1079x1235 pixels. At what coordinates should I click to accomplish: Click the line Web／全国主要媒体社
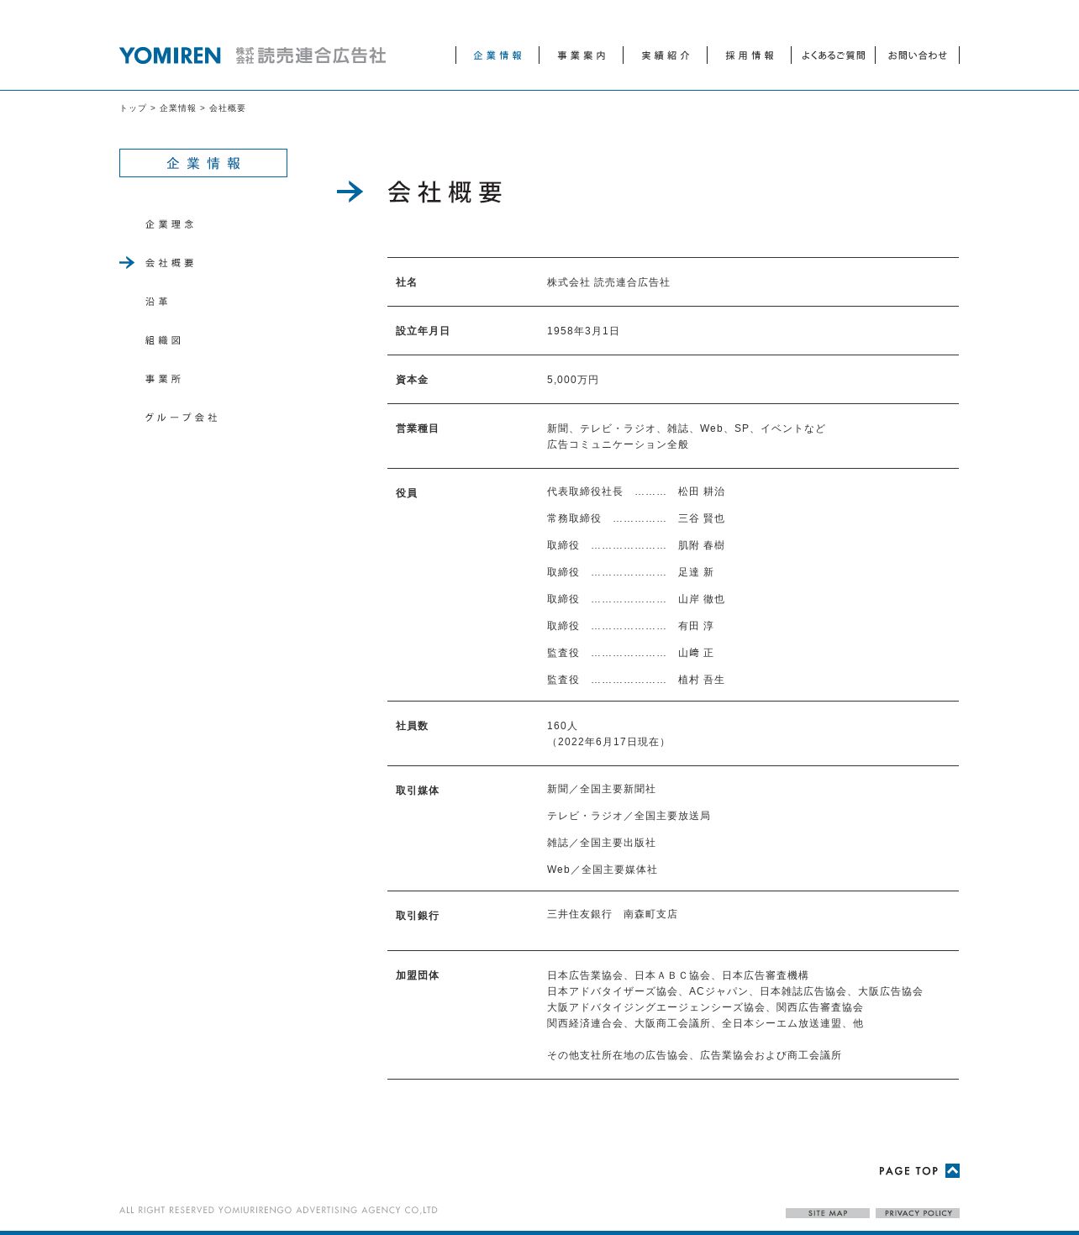[603, 870]
